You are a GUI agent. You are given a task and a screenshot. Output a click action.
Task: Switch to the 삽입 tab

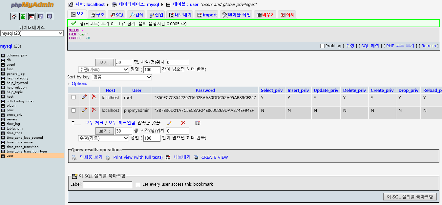coord(156,15)
